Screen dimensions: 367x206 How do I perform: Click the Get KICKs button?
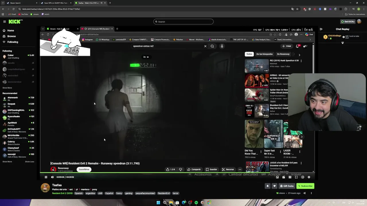348,21
